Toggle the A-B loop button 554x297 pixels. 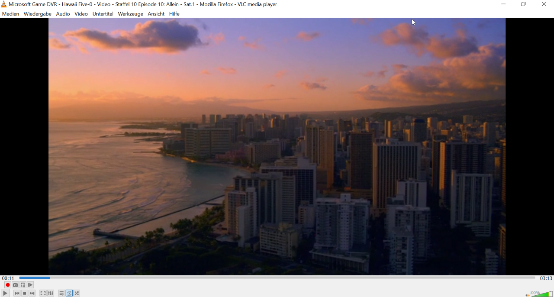tap(23, 285)
